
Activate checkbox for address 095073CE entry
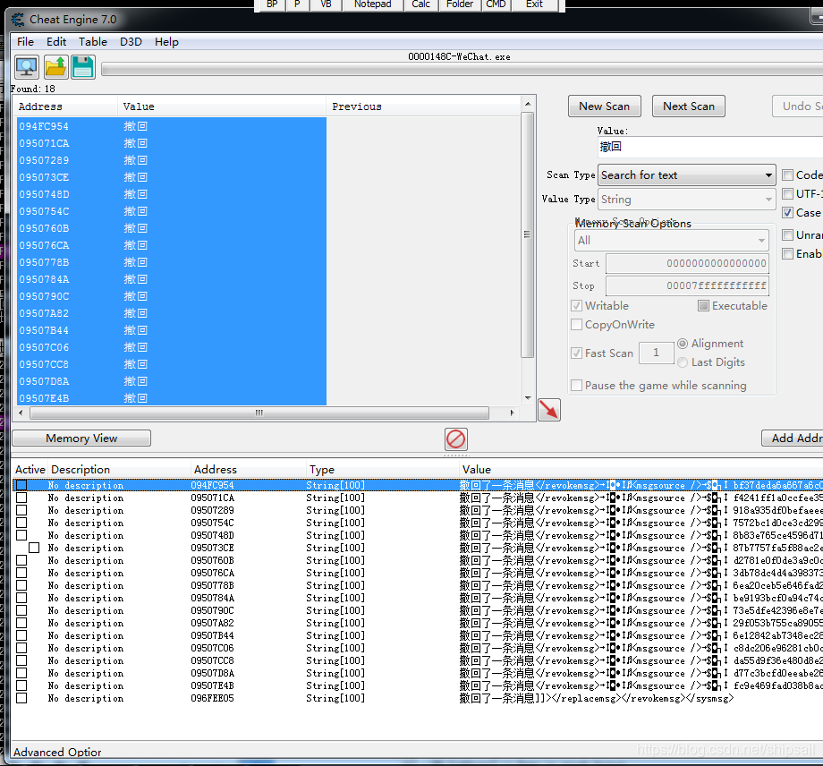(x=34, y=549)
